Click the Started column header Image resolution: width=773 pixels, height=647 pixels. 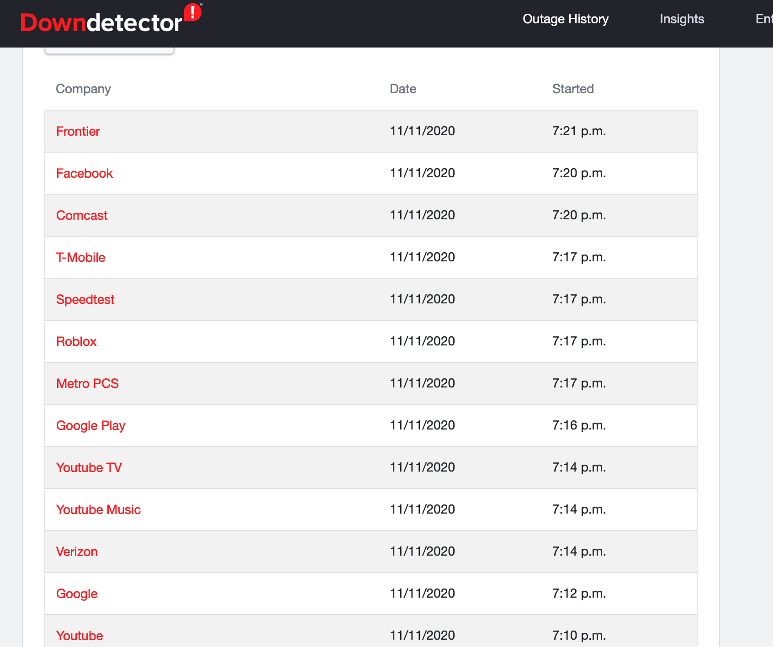point(573,89)
